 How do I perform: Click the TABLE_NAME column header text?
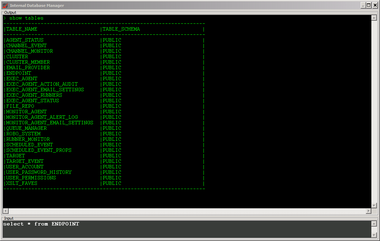22,29
